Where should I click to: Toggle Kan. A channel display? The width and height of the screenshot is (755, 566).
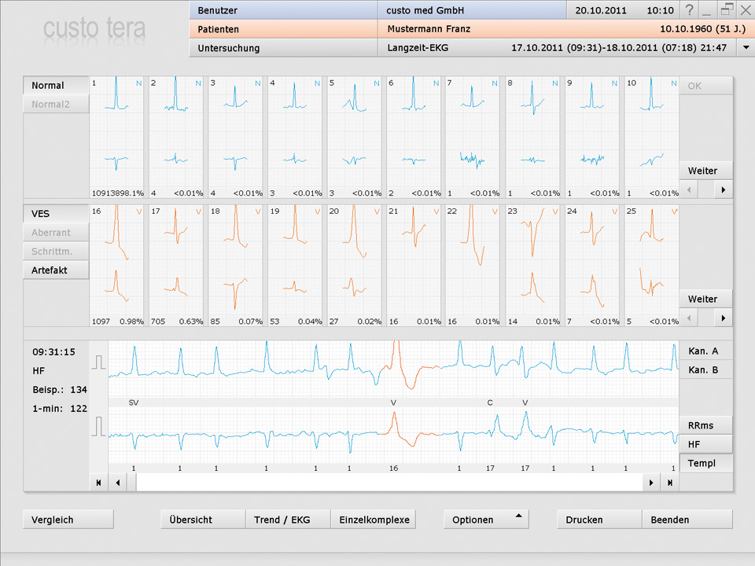tap(705, 351)
